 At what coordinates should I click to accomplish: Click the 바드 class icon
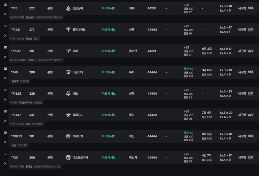[68, 94]
